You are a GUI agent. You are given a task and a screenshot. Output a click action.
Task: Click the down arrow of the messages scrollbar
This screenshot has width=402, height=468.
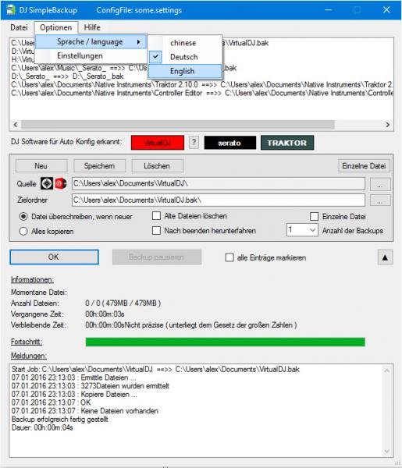[x=386, y=451]
